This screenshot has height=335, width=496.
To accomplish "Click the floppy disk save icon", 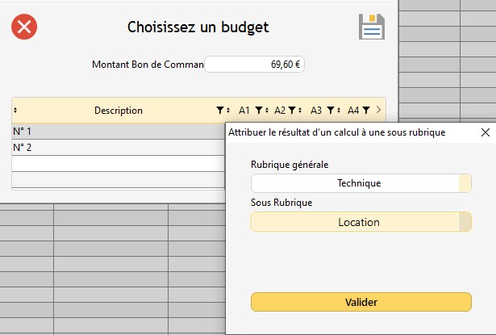I will (x=371, y=27).
